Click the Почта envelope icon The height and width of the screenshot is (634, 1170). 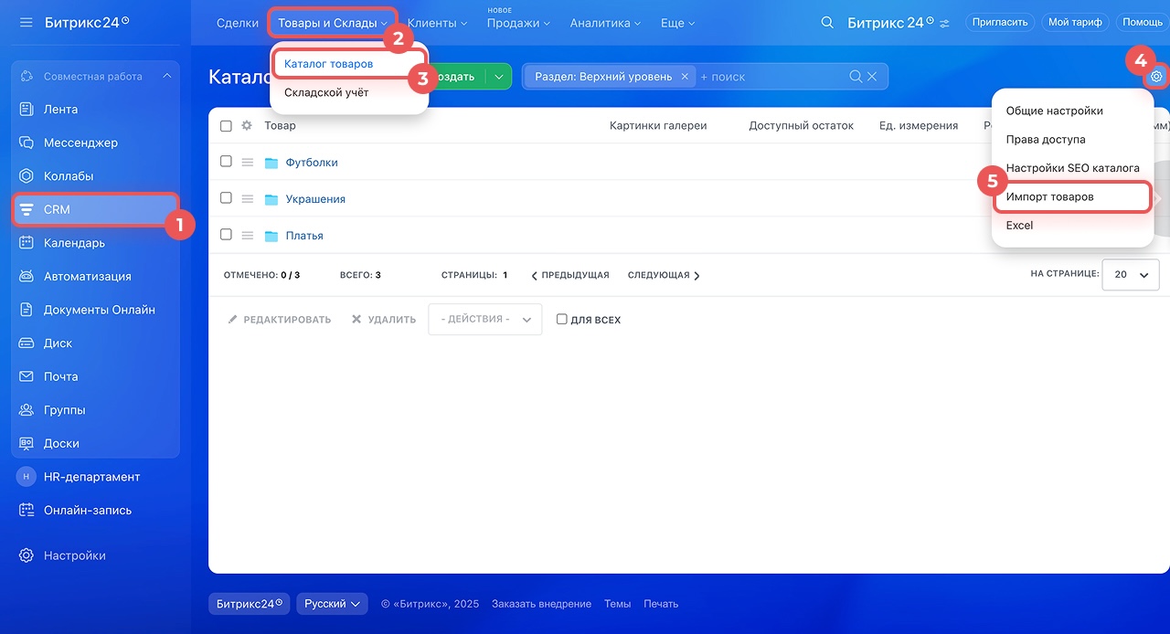point(27,376)
